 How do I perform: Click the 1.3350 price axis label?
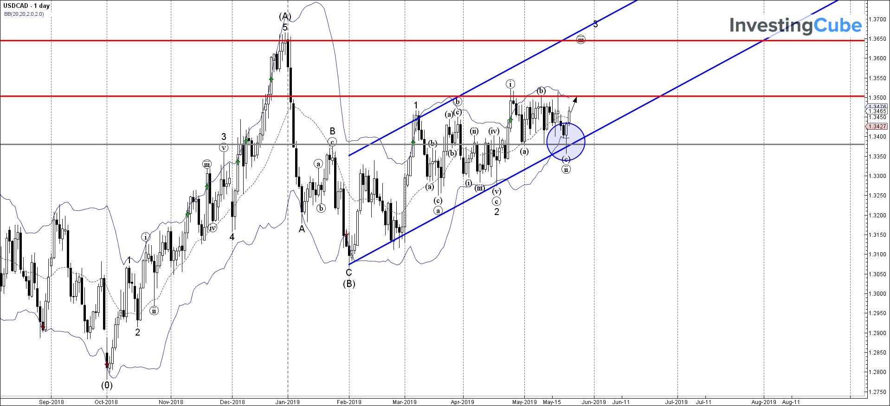tap(877, 157)
